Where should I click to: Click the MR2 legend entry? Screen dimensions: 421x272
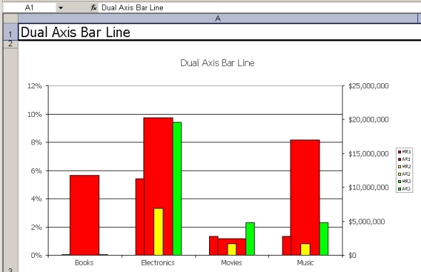pos(405,167)
